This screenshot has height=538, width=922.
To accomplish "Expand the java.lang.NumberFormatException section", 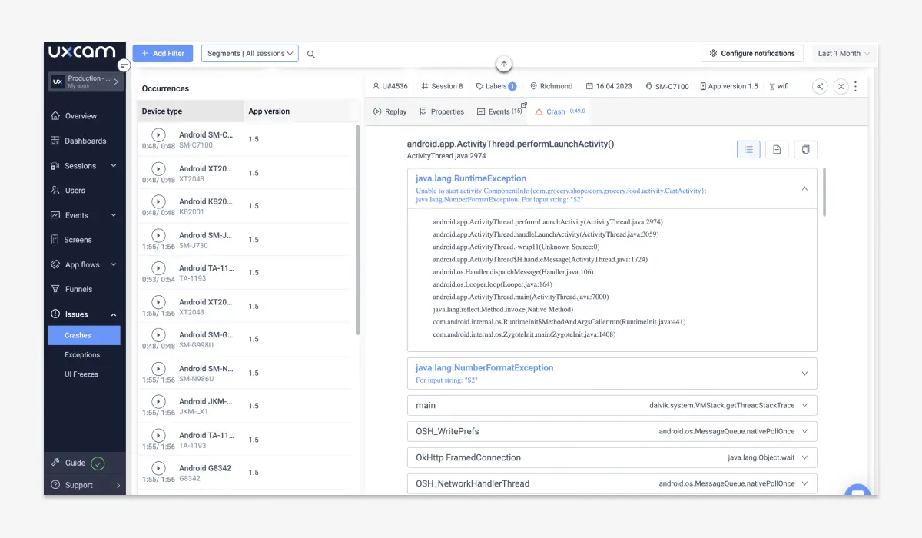I will [804, 374].
